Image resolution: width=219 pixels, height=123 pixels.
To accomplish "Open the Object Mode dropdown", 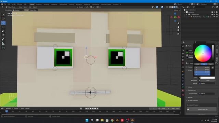I will 12,7.
